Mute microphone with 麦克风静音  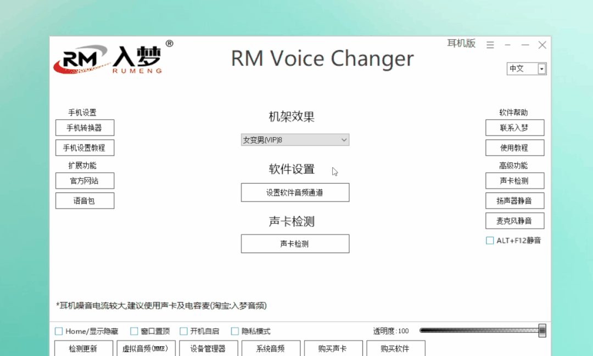point(514,221)
